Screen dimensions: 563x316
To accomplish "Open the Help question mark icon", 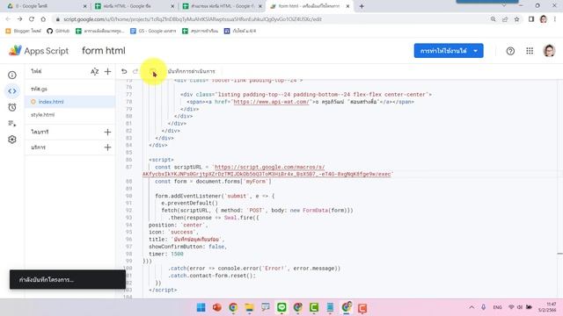I will coord(510,51).
